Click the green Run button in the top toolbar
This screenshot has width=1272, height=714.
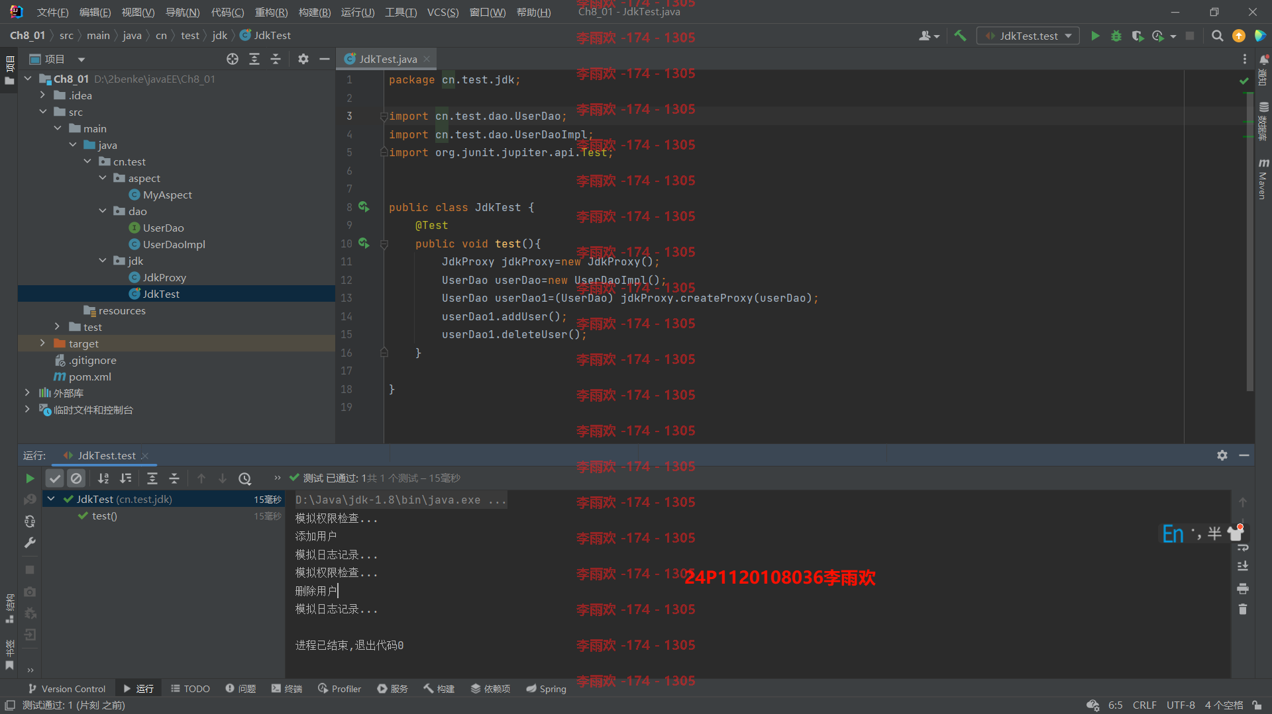[1095, 36]
